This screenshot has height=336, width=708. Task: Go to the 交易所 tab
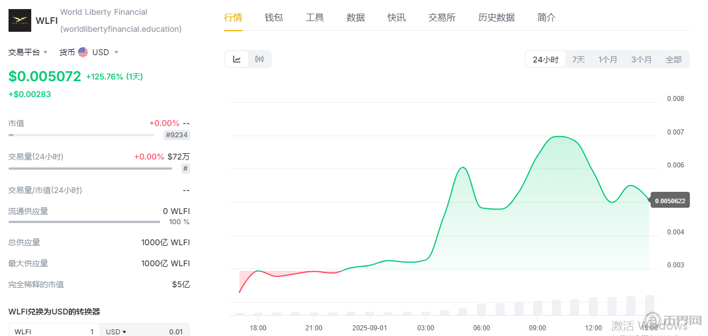coord(442,18)
